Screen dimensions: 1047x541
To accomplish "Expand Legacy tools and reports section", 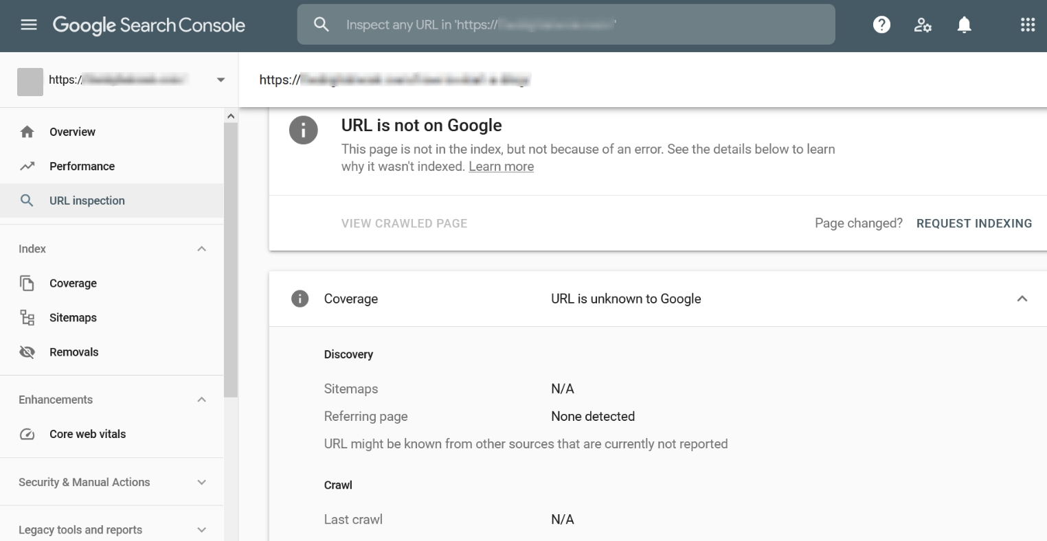I will coord(201,530).
